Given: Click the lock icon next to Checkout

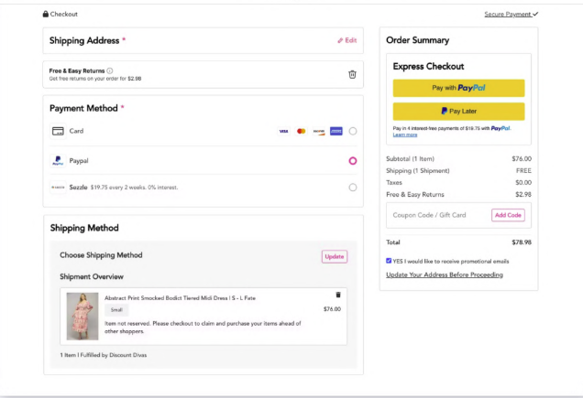Looking at the screenshot, I should point(46,15).
